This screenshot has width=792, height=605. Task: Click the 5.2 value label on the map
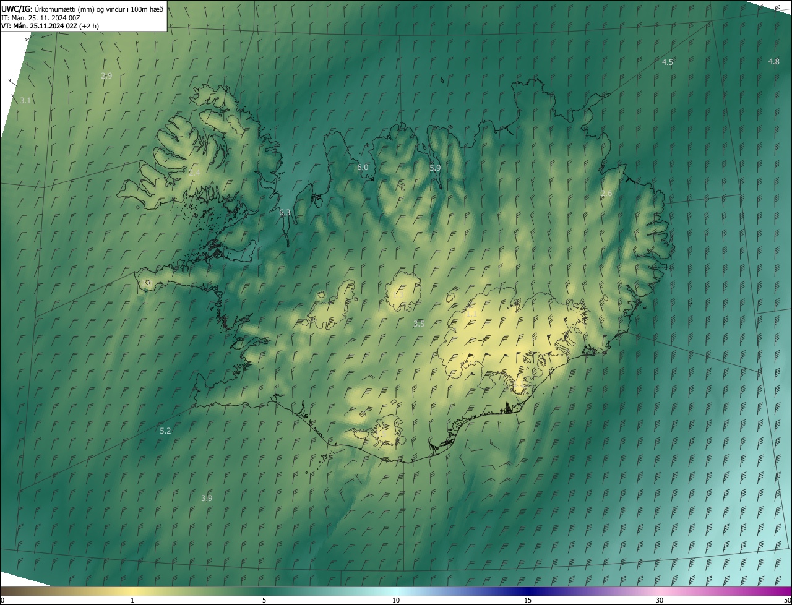(x=165, y=431)
